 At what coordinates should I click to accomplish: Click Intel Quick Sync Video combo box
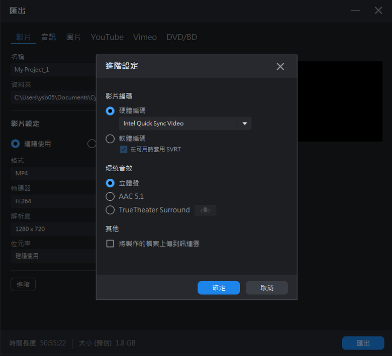pyautogui.click(x=185, y=124)
